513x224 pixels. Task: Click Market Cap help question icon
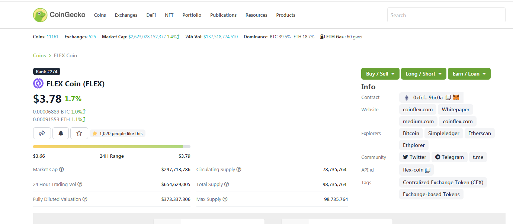click(x=61, y=169)
